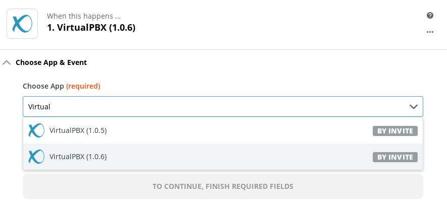Open the help question mark icon
Screen dimensions: 447x206
[430, 16]
